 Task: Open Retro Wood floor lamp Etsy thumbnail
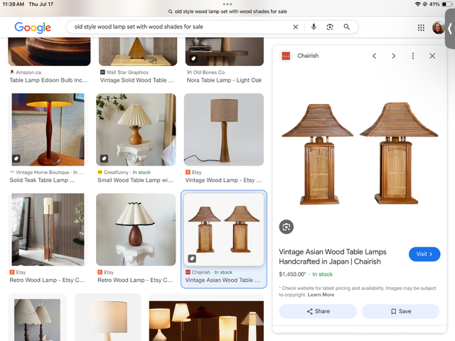point(48,229)
